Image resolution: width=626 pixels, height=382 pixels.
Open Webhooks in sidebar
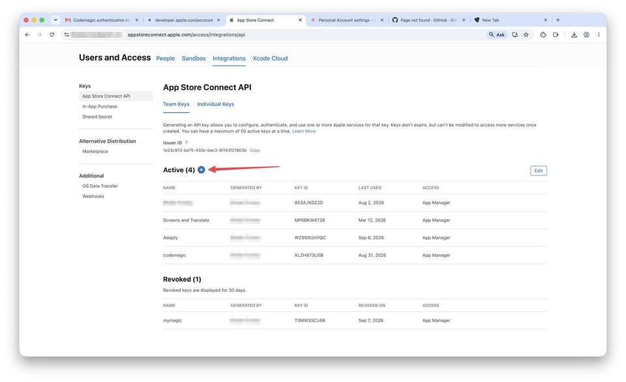click(x=93, y=196)
